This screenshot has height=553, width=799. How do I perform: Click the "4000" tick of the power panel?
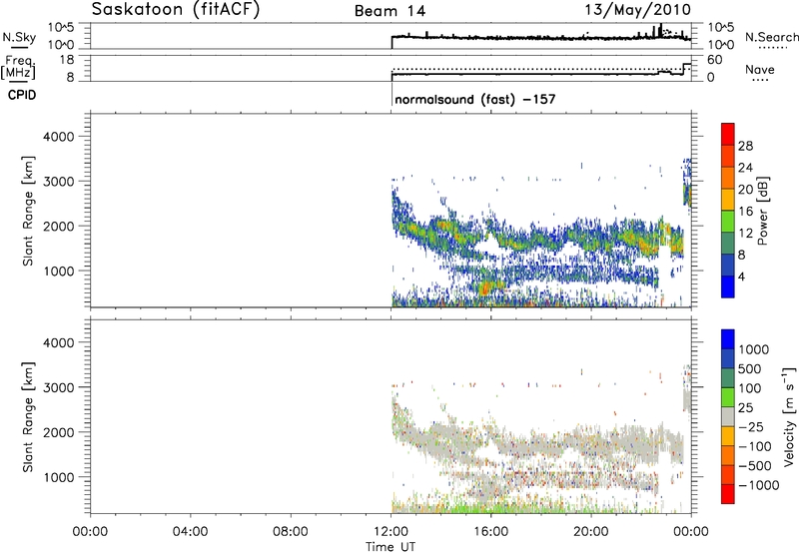pyautogui.click(x=58, y=137)
